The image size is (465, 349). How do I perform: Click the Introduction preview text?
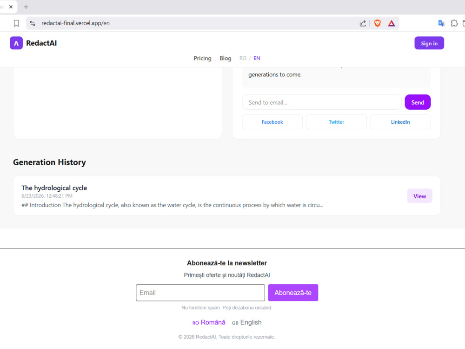pyautogui.click(x=173, y=205)
